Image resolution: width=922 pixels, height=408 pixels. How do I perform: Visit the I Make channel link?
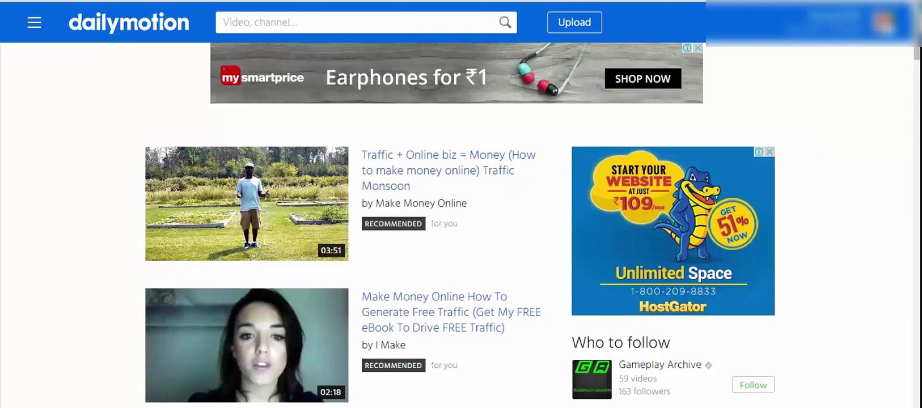click(390, 345)
